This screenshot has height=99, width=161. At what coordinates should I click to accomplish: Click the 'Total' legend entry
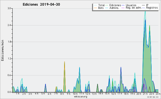(99, 5)
